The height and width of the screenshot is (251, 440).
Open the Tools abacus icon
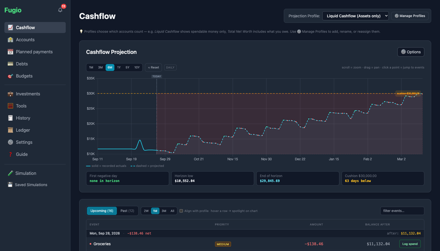coord(10,106)
